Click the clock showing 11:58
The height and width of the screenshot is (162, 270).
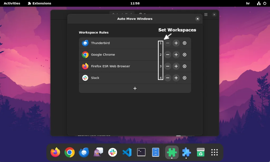[135, 3]
